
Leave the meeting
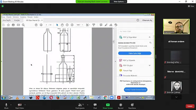pos(190,106)
